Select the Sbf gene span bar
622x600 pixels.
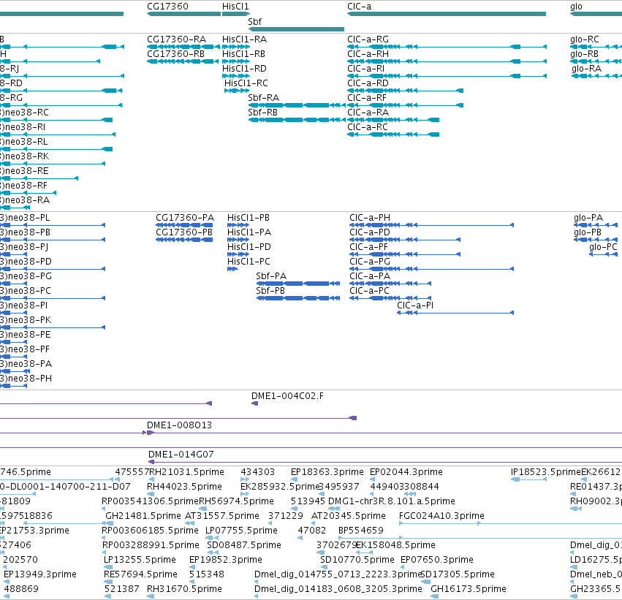coord(296,29)
